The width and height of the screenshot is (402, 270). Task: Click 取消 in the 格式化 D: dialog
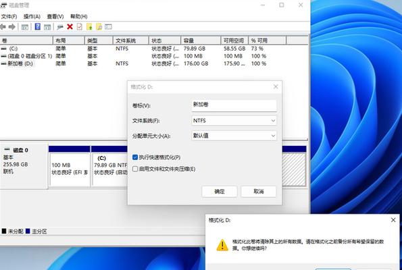pos(258,191)
